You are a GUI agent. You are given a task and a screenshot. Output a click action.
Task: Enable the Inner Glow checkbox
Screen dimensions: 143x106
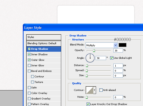click(x=29, y=66)
